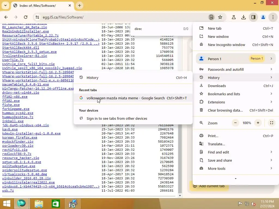Expand Save and share submenu
The image size is (279, 209).
pyautogui.click(x=236, y=160)
